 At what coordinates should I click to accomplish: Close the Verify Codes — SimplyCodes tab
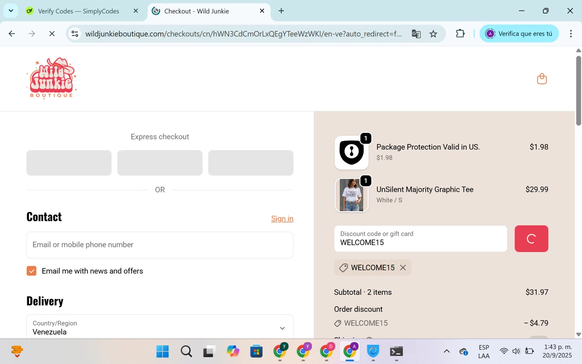tap(136, 11)
